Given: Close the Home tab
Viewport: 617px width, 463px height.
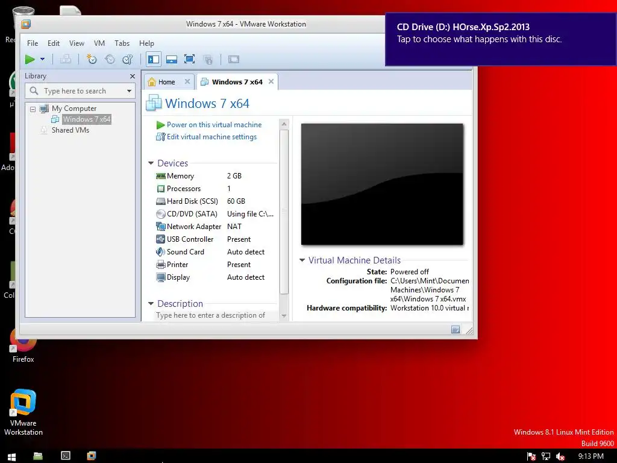Looking at the screenshot, I should (187, 81).
